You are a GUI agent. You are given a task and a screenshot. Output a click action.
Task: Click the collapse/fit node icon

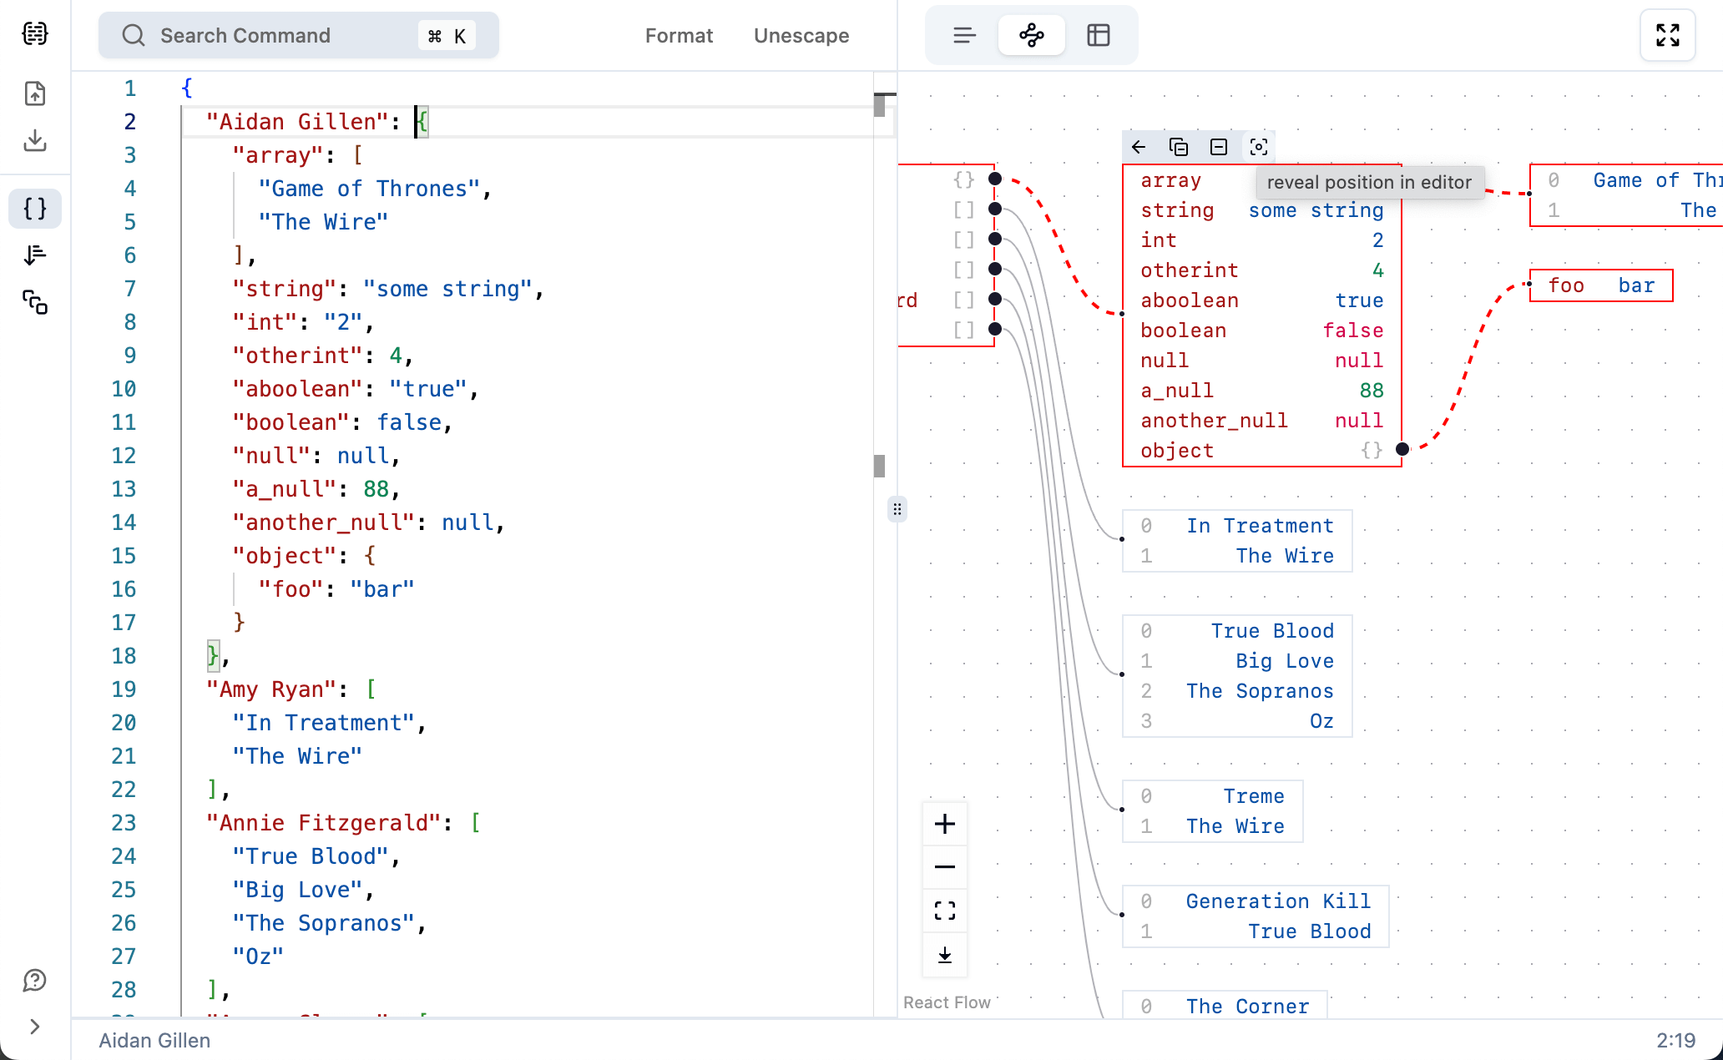(1219, 145)
